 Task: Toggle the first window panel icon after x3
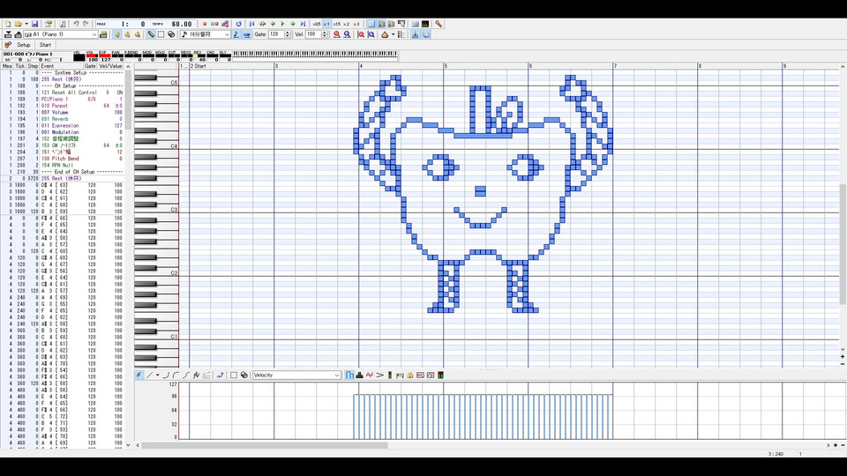(371, 24)
